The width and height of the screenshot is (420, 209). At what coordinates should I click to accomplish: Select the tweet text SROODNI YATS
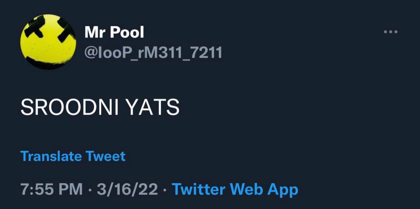100,107
